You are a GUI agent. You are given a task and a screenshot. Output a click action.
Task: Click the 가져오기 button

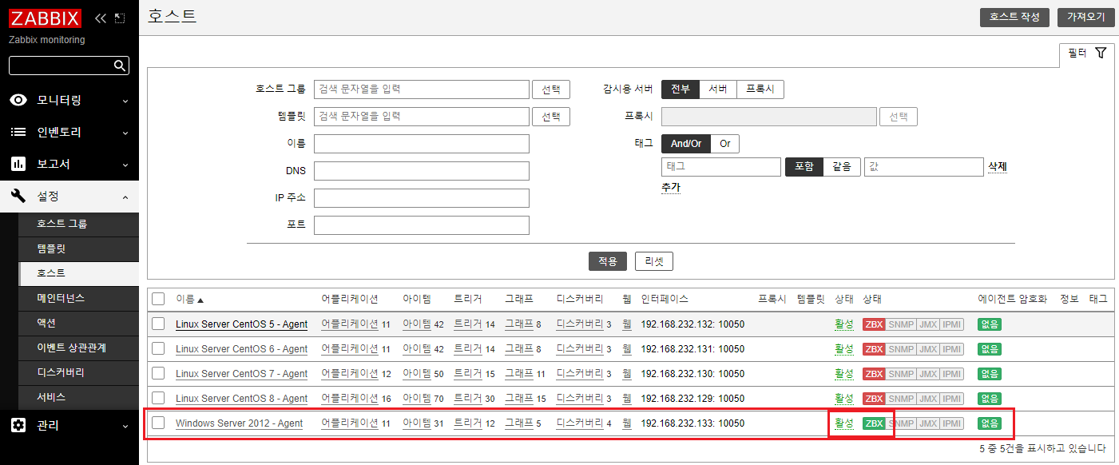click(x=1085, y=17)
